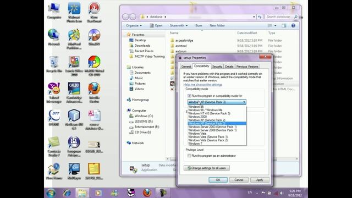Click the Search database field
The width and height of the screenshot is (352, 198).
282,17
